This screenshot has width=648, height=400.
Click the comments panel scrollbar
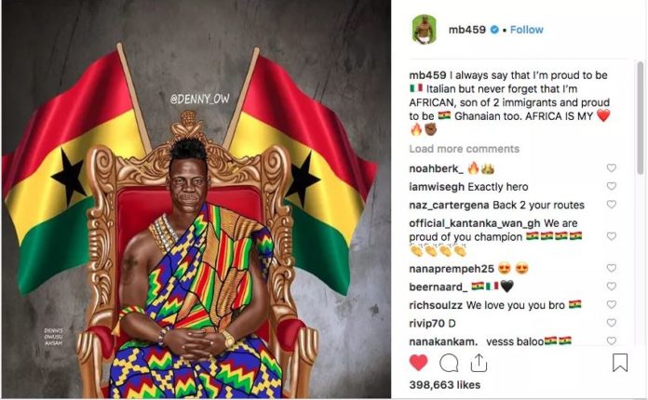(x=641, y=118)
